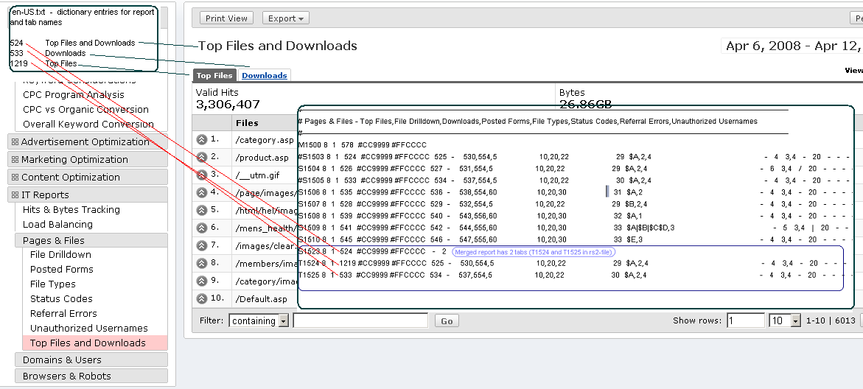Click the arrow icon next to /images/clear row 7
The image size is (863, 389).
tap(201, 245)
